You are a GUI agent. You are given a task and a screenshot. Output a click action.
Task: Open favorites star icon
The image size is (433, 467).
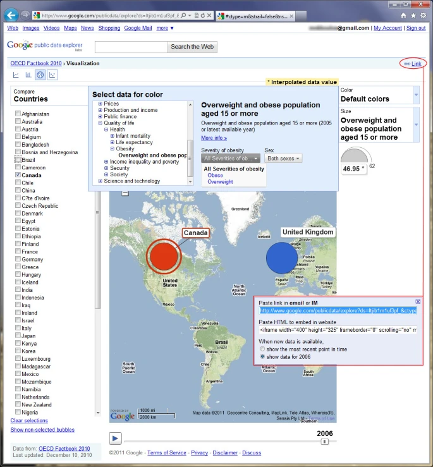tap(413, 16)
